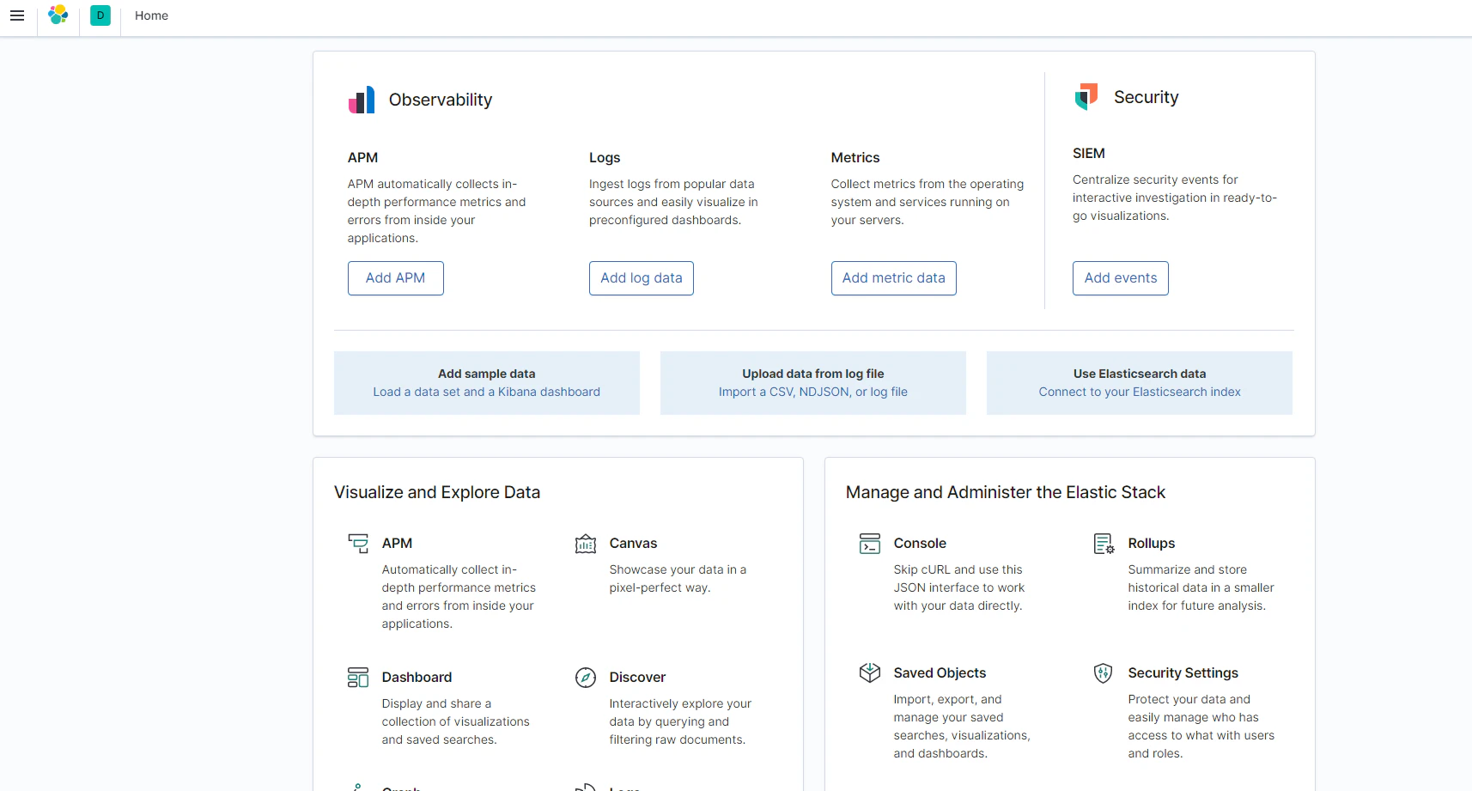Open the space selector D avatar
The height and width of the screenshot is (791, 1472).
point(100,15)
